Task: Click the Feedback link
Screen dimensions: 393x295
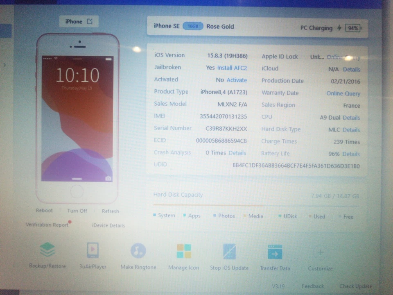Action: coord(313,286)
